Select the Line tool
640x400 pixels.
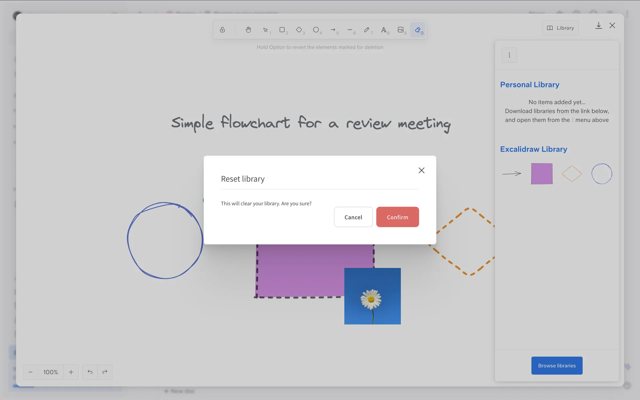tap(350, 30)
